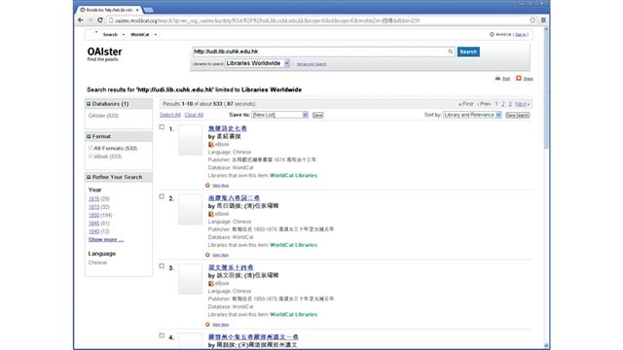Click the Print icon

click(x=497, y=78)
